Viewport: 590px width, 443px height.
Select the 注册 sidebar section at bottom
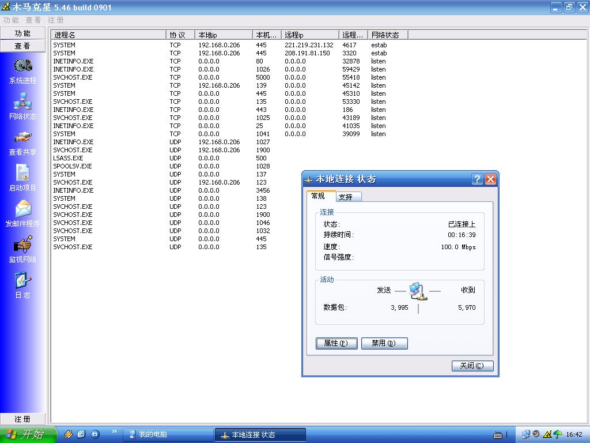(x=22, y=419)
